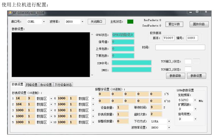
Task: Switch to the 网络设置 tab
Action: click(32, 85)
